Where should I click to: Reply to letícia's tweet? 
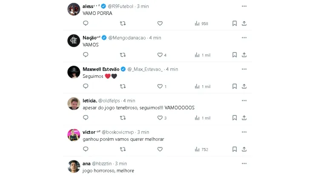(86, 118)
